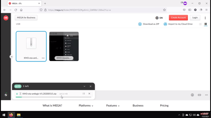
Task: Click the taskbar clock and date
Action: [205, 115]
